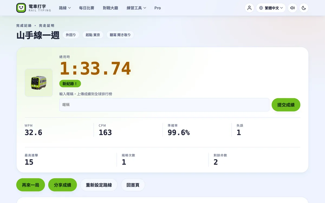This screenshot has width=325, height=203.
Task: Return home with 回首頁 button
Action: 133,185
